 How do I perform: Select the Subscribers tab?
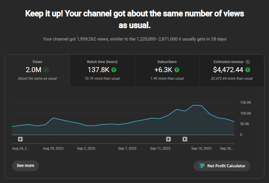click(167, 70)
